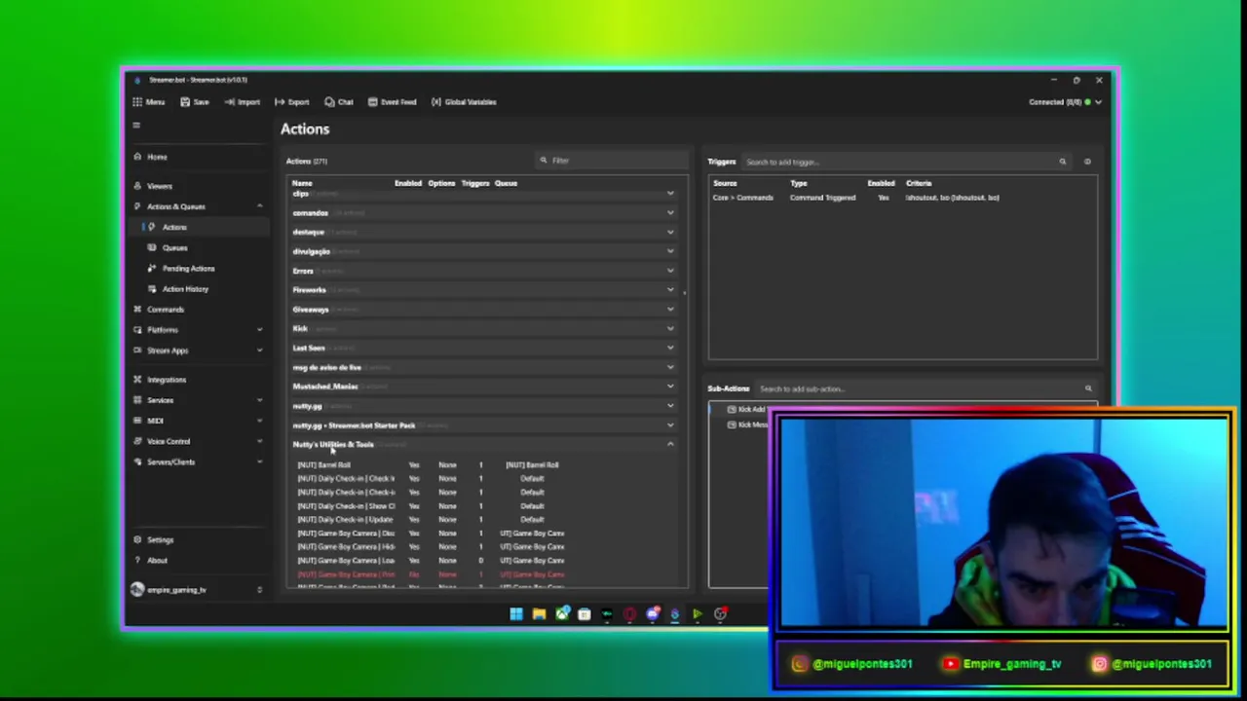Expand the Mustached_Maniac action group
The image size is (1247, 701).
pyautogui.click(x=484, y=387)
